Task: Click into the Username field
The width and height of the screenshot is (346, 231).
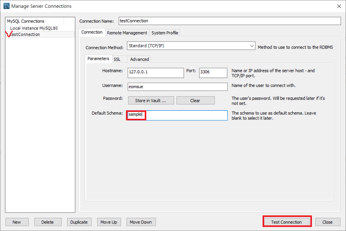Action: pos(178,87)
